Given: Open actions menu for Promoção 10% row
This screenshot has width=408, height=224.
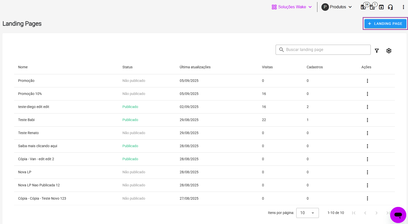Looking at the screenshot, I should pyautogui.click(x=367, y=94).
